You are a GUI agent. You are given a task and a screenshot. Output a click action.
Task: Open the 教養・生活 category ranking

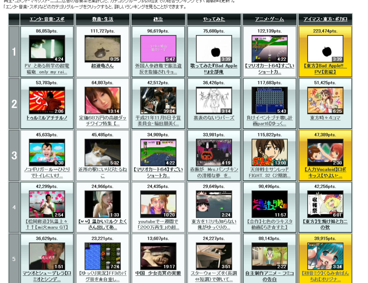tap(103, 19)
